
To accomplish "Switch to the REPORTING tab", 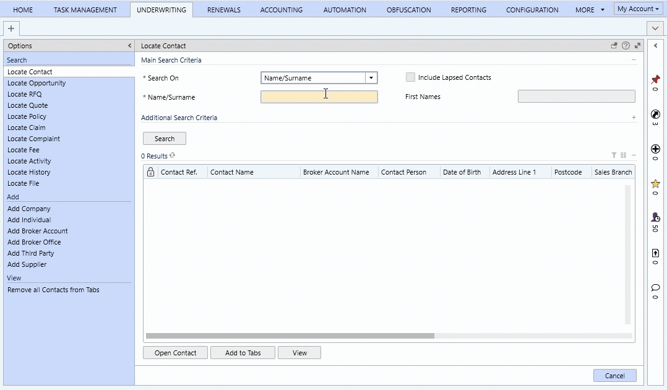I will point(468,10).
